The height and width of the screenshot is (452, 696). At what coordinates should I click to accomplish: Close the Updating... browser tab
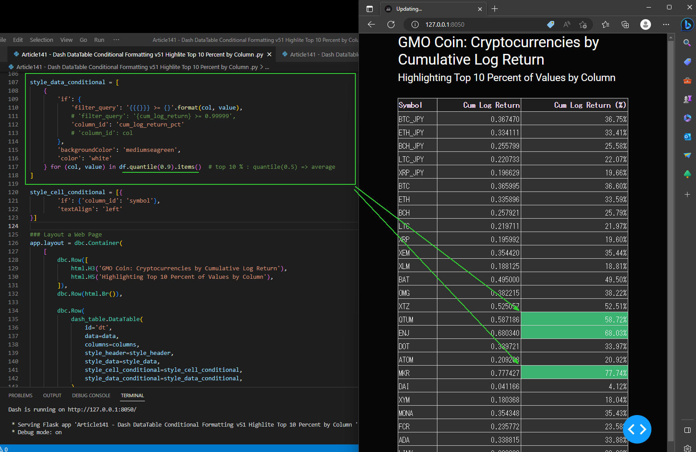tap(480, 9)
